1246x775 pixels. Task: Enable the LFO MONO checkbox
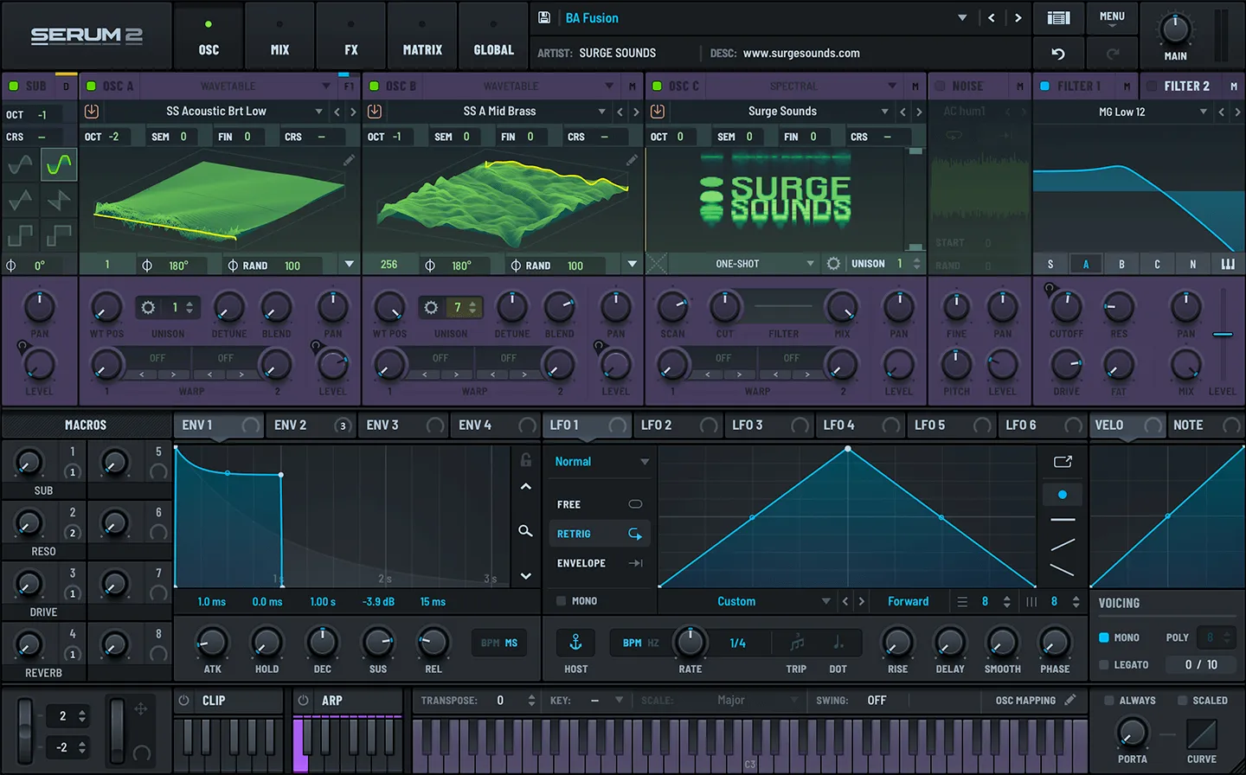561,600
